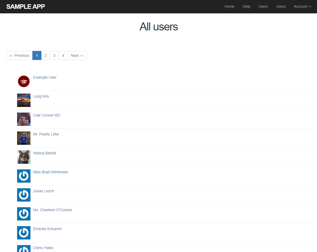Screen dimensions: 317x252
Task: Click Example User's red graduation-cap avatar
Action: (24, 81)
